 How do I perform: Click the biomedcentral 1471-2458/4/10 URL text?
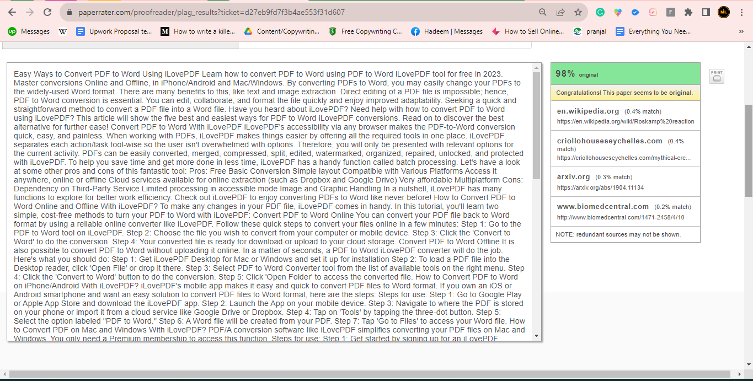pyautogui.click(x=621, y=217)
